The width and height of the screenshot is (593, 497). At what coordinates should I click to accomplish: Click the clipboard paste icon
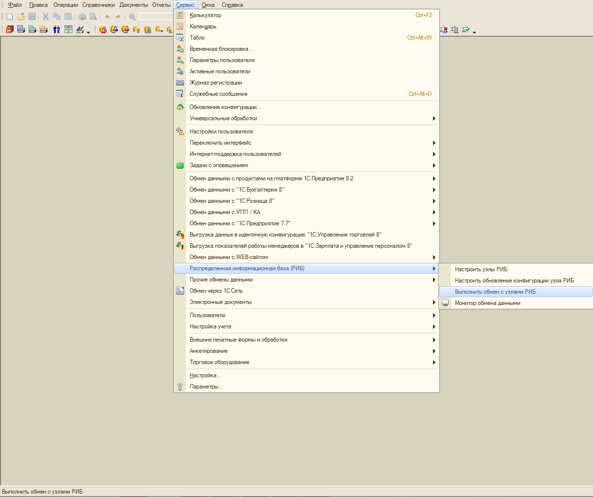coord(68,17)
